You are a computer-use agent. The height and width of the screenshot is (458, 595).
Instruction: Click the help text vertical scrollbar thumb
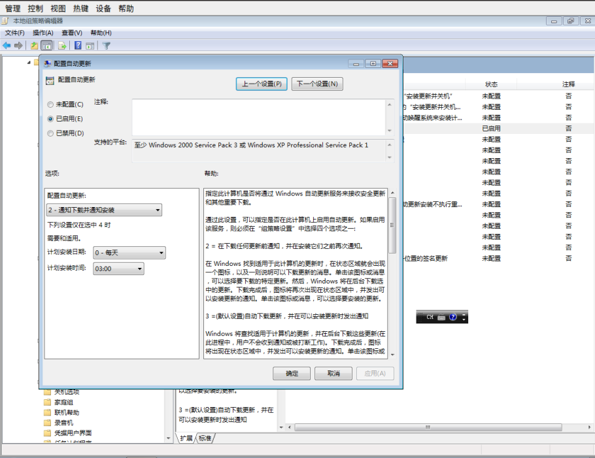click(x=392, y=225)
